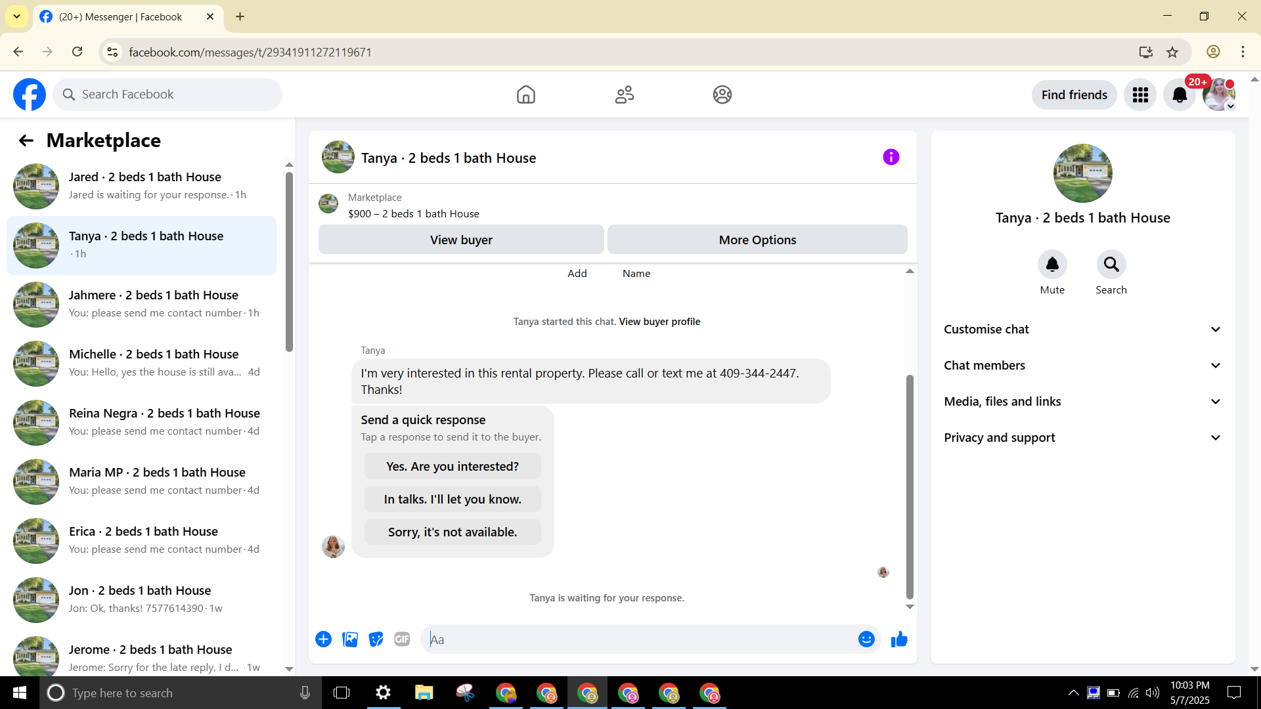Click the message text input field
The image size is (1261, 709).
click(x=640, y=639)
